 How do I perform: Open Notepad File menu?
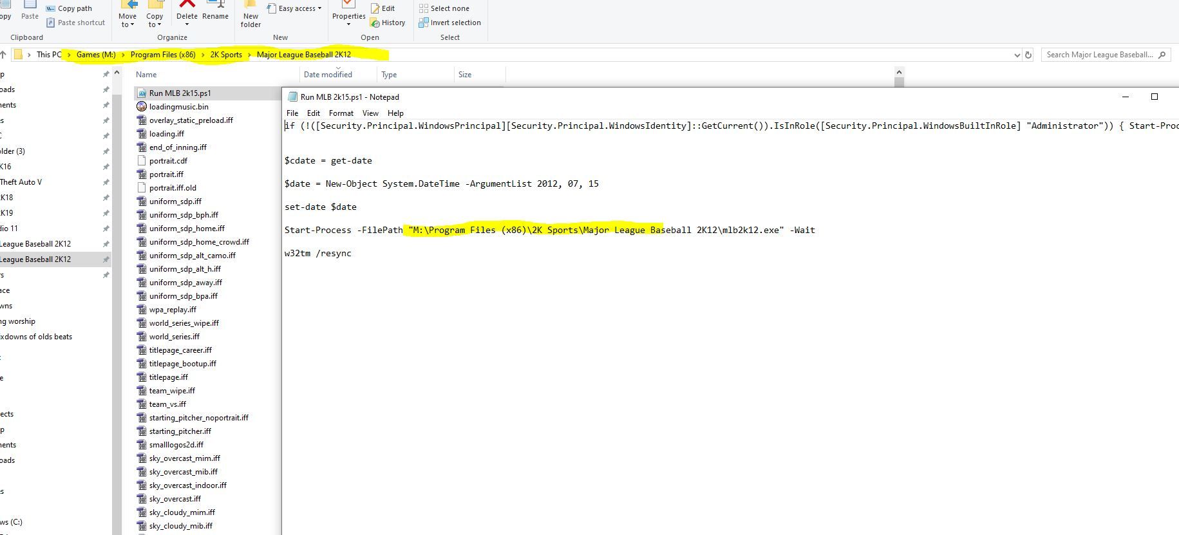pos(292,113)
